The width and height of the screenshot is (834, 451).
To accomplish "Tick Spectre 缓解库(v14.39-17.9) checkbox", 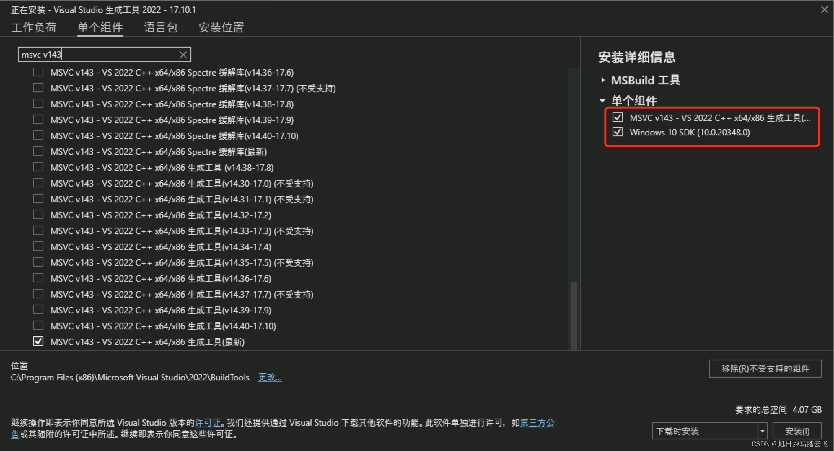I will pyautogui.click(x=38, y=120).
